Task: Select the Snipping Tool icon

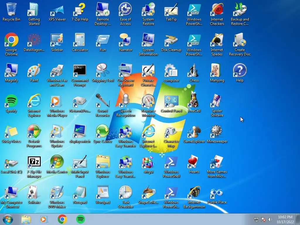Action: point(103,73)
